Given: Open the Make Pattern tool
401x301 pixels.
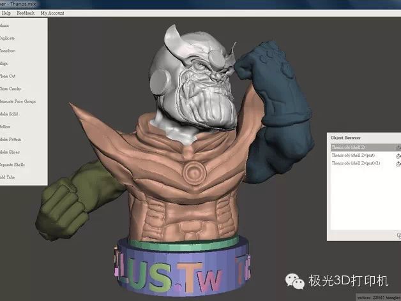Looking at the screenshot, I should [10, 139].
